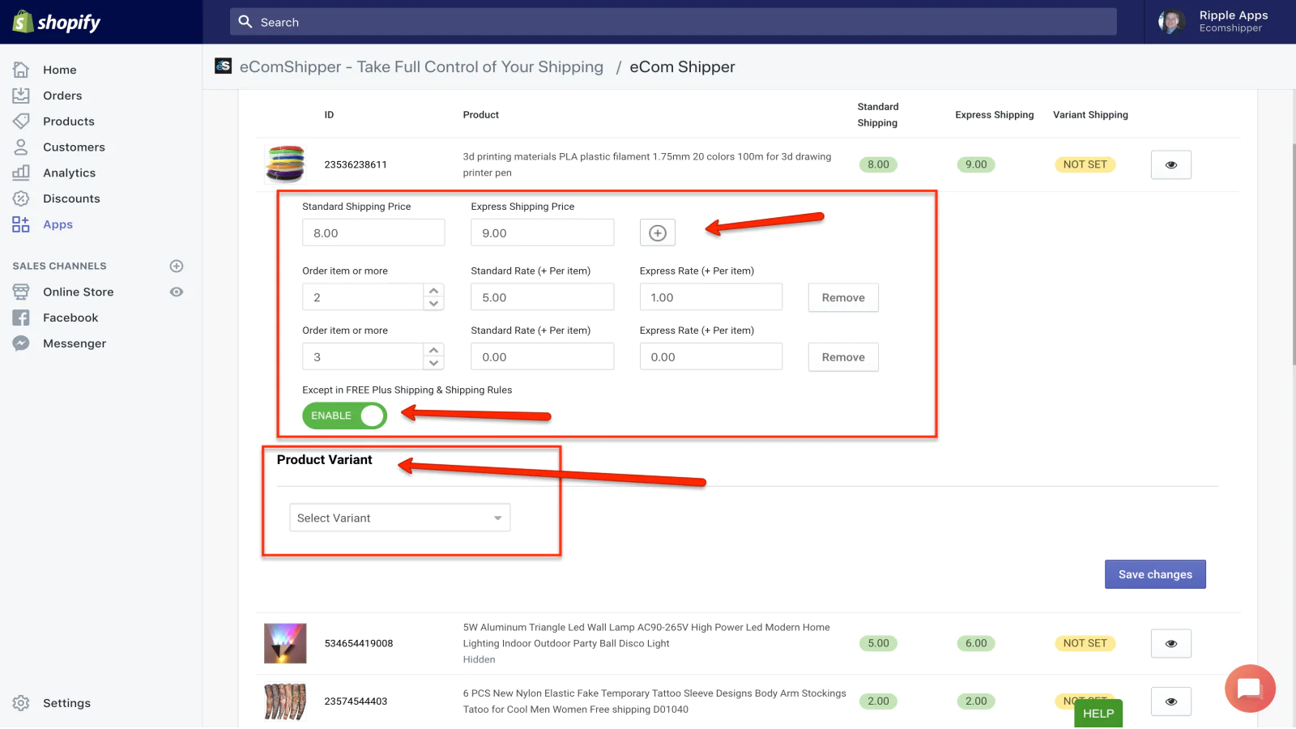Click the 6.00 express shipping badge
Screen dimensions: 1296x729
(x=976, y=643)
